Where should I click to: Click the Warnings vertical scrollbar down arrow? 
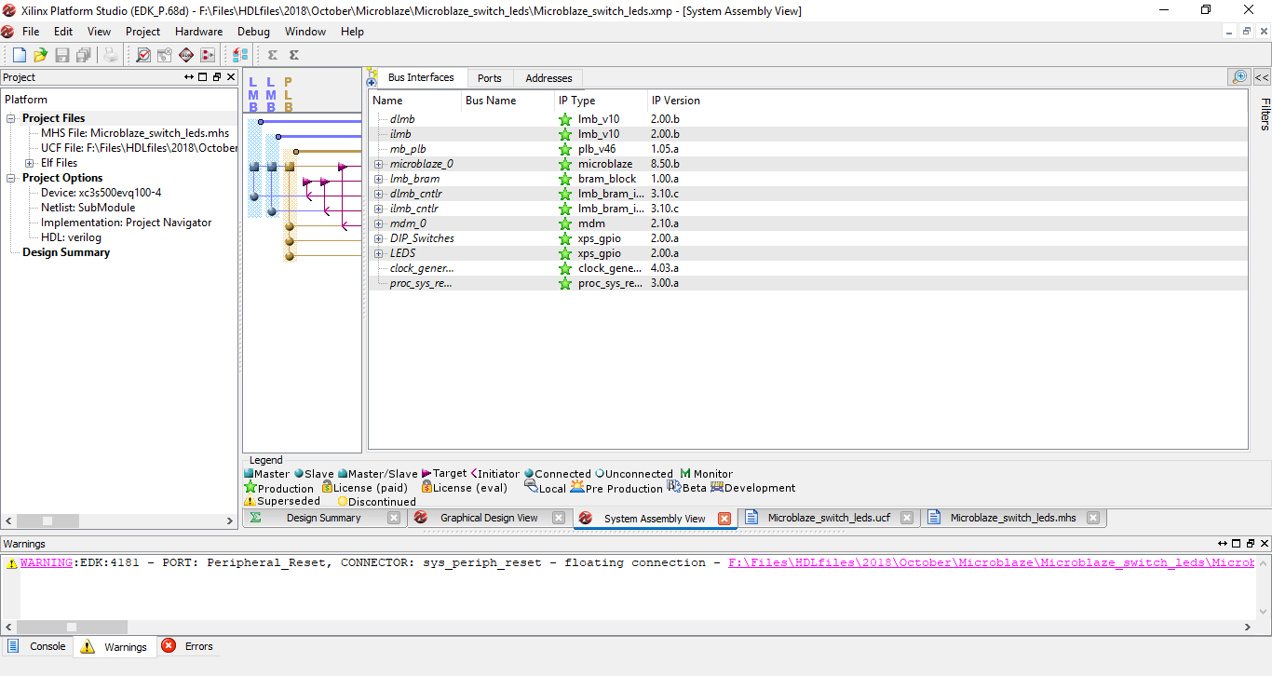[x=1264, y=612]
